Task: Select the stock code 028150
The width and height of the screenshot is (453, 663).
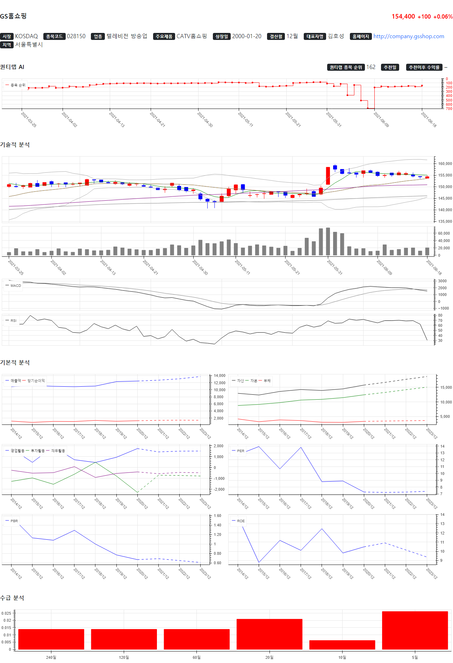Action: point(76,36)
